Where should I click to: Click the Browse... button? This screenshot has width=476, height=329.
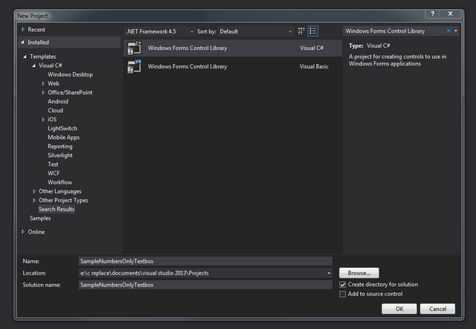[358, 272]
